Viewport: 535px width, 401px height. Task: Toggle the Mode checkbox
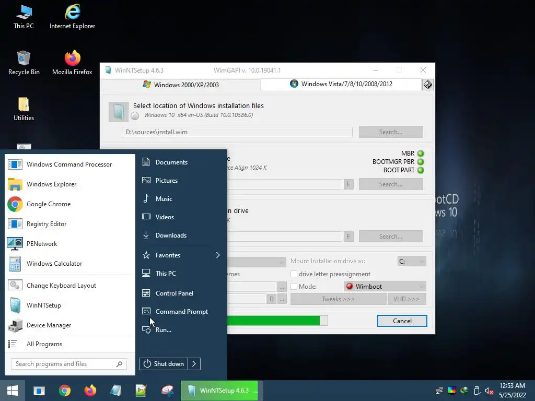point(294,287)
